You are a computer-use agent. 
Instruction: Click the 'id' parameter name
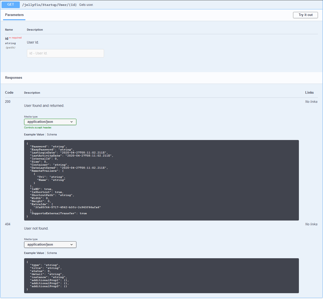click(x=7, y=38)
